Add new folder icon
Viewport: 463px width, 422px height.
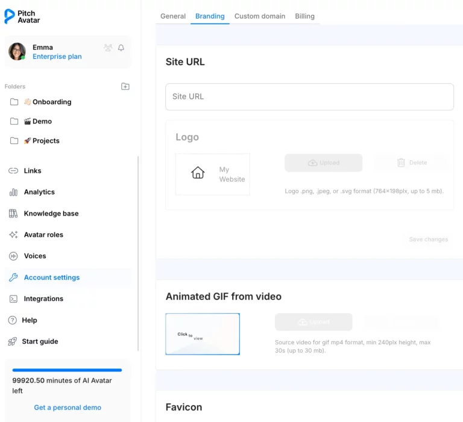125,87
